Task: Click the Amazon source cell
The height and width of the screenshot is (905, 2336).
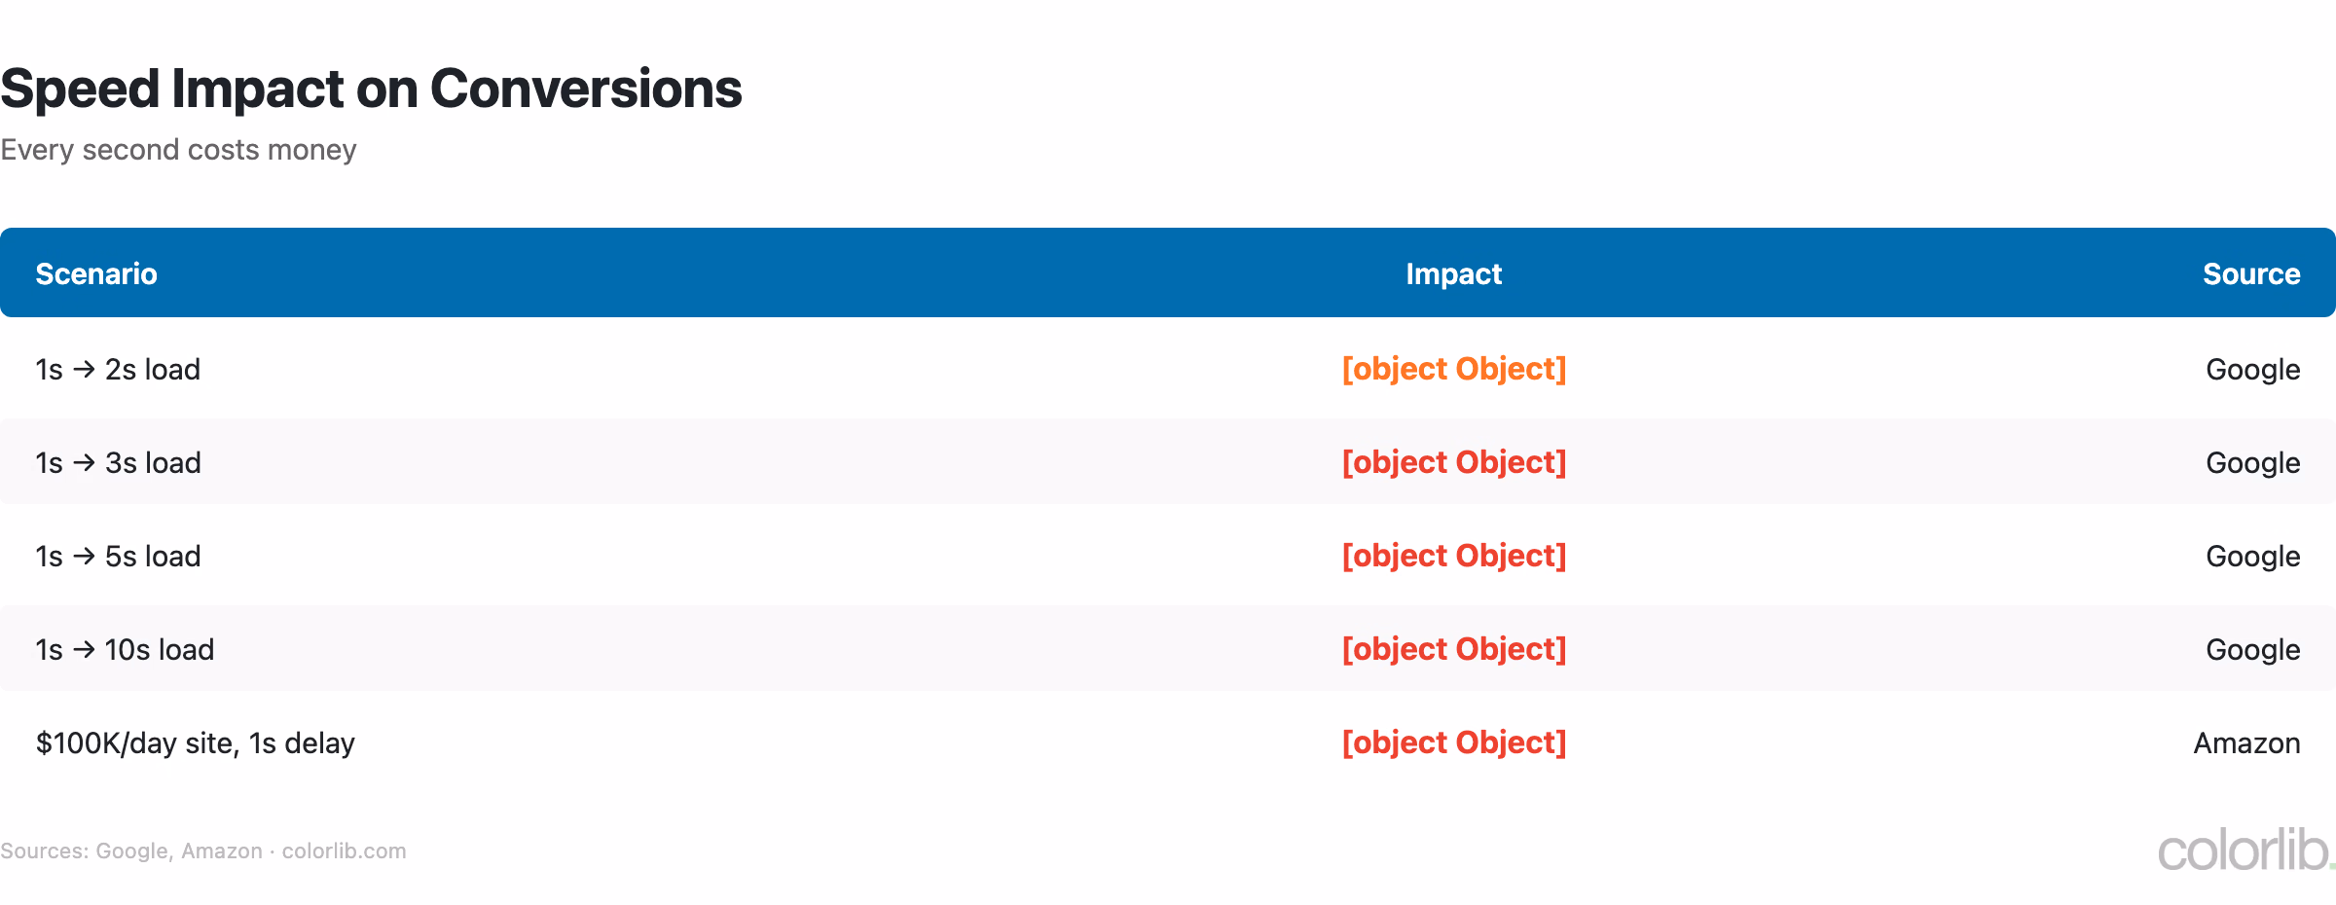Action: (2245, 743)
